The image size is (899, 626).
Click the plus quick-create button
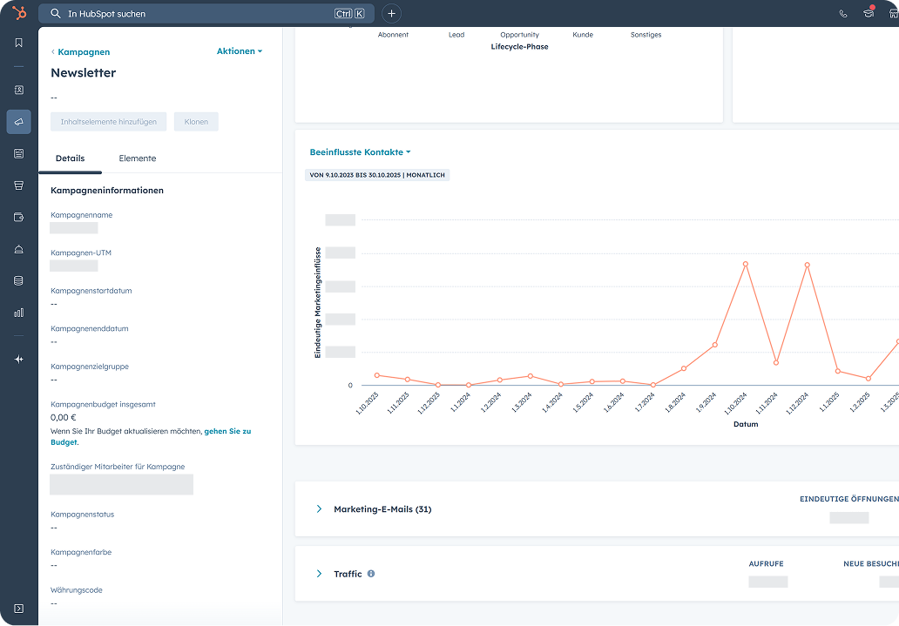click(392, 14)
